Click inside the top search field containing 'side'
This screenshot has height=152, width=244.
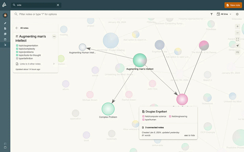[36, 5]
